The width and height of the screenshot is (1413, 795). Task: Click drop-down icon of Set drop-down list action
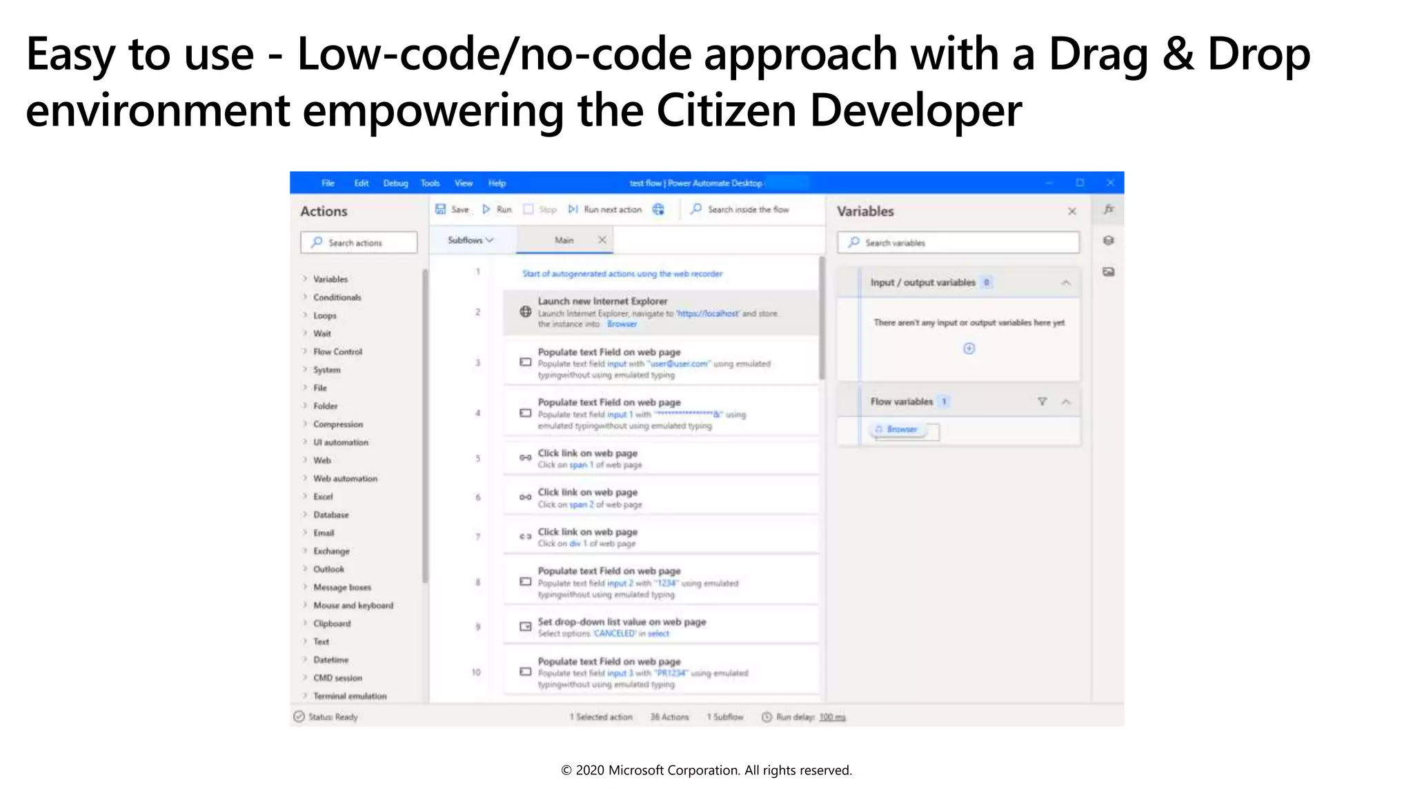click(525, 627)
